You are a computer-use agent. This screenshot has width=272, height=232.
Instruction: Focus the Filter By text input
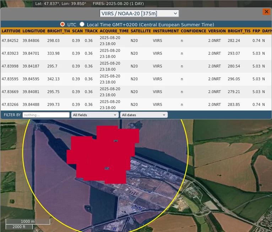point(46,115)
